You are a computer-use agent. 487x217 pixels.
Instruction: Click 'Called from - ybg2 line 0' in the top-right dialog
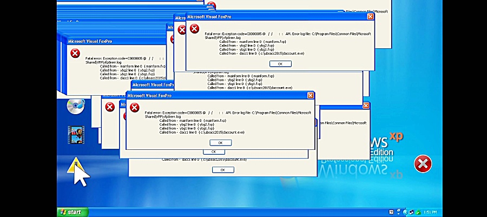click(238, 45)
